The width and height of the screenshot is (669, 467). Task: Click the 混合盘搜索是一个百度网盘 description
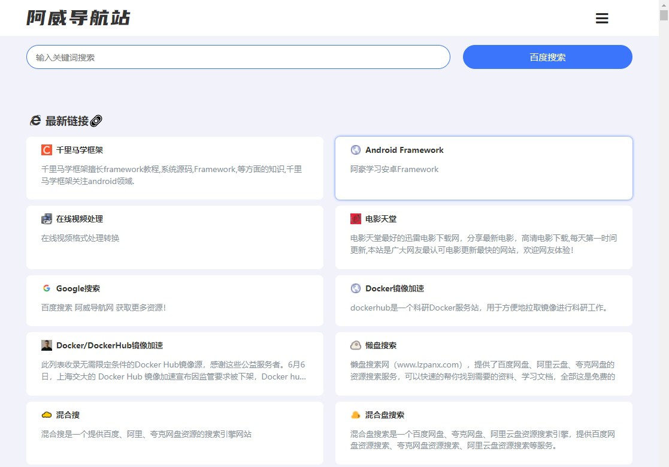coord(483,439)
